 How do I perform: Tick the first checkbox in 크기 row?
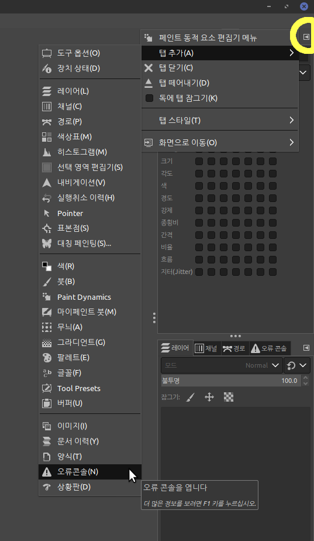tap(199, 162)
